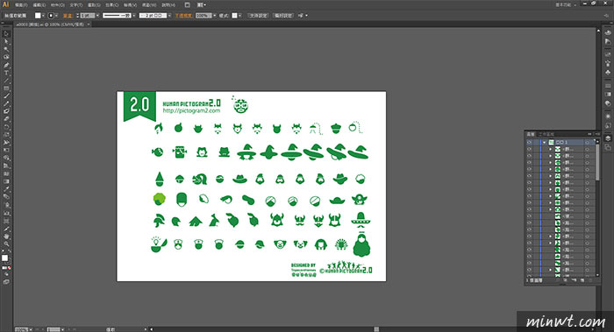
Task: Open the Stroke panel icon in dock
Action: (x=608, y=86)
